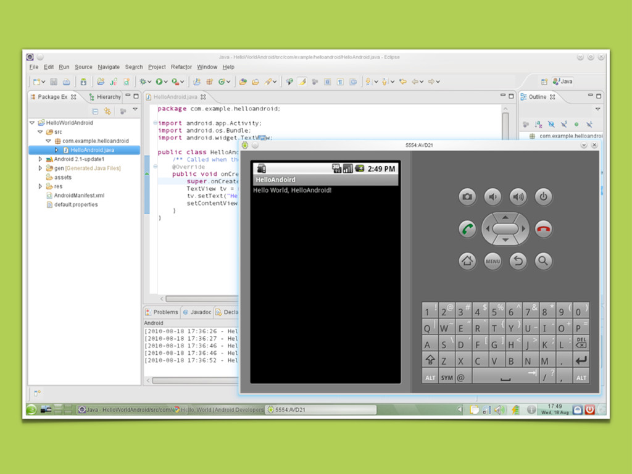Open the Outline view menu triangle

(x=597, y=109)
